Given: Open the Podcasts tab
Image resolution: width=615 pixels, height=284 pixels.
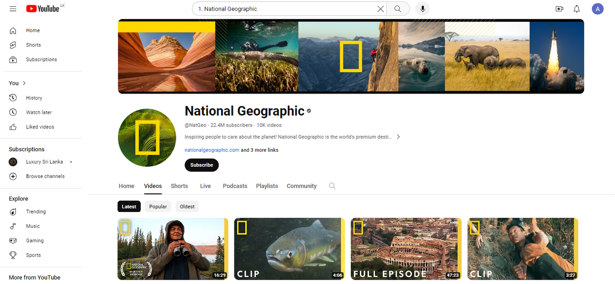Looking at the screenshot, I should (235, 186).
